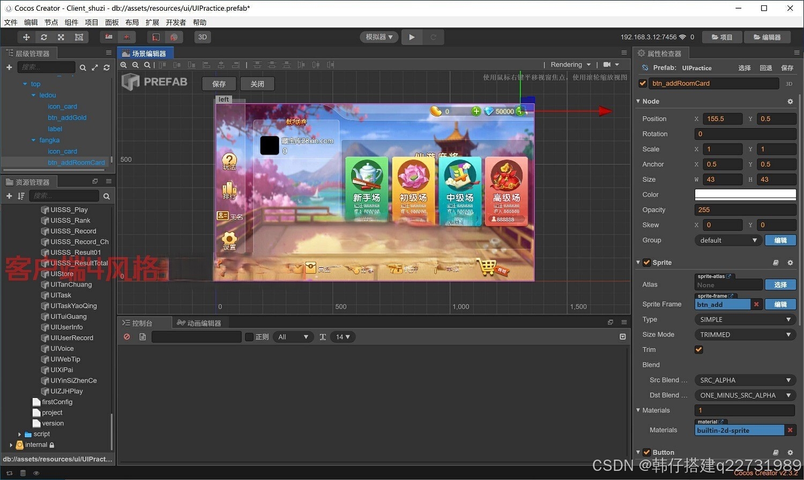804x480 pixels.
Task: Open the Src Blend SRC_ALPHA dropdown
Action: (x=745, y=380)
